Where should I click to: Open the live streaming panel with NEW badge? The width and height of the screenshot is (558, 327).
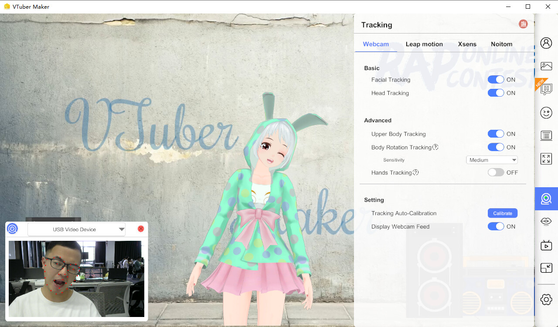(x=546, y=89)
